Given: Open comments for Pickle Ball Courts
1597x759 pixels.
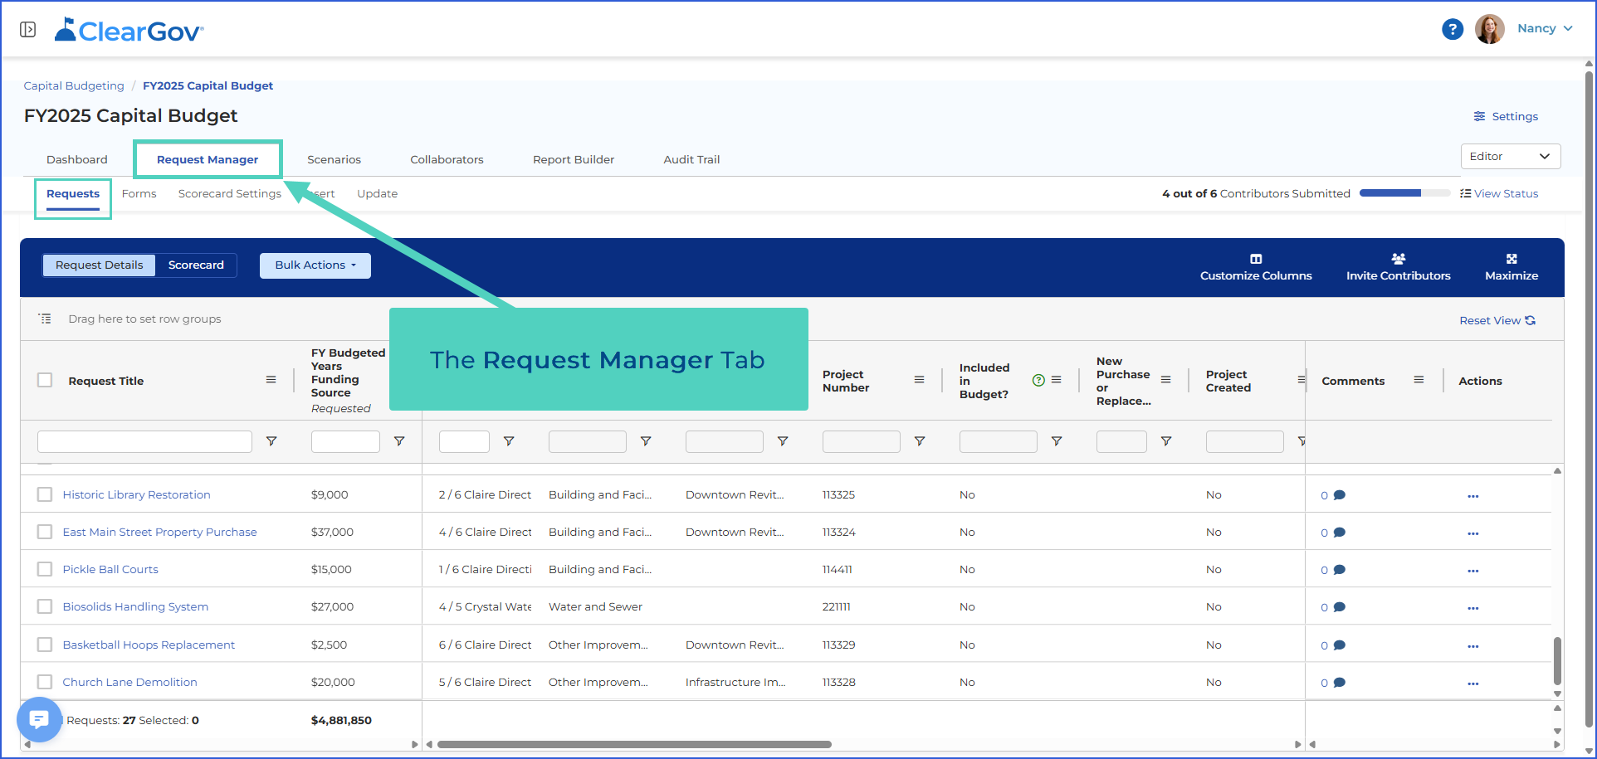Looking at the screenshot, I should pyautogui.click(x=1333, y=570).
